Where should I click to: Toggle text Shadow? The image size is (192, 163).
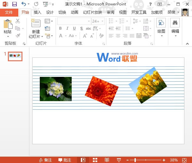click(81, 28)
